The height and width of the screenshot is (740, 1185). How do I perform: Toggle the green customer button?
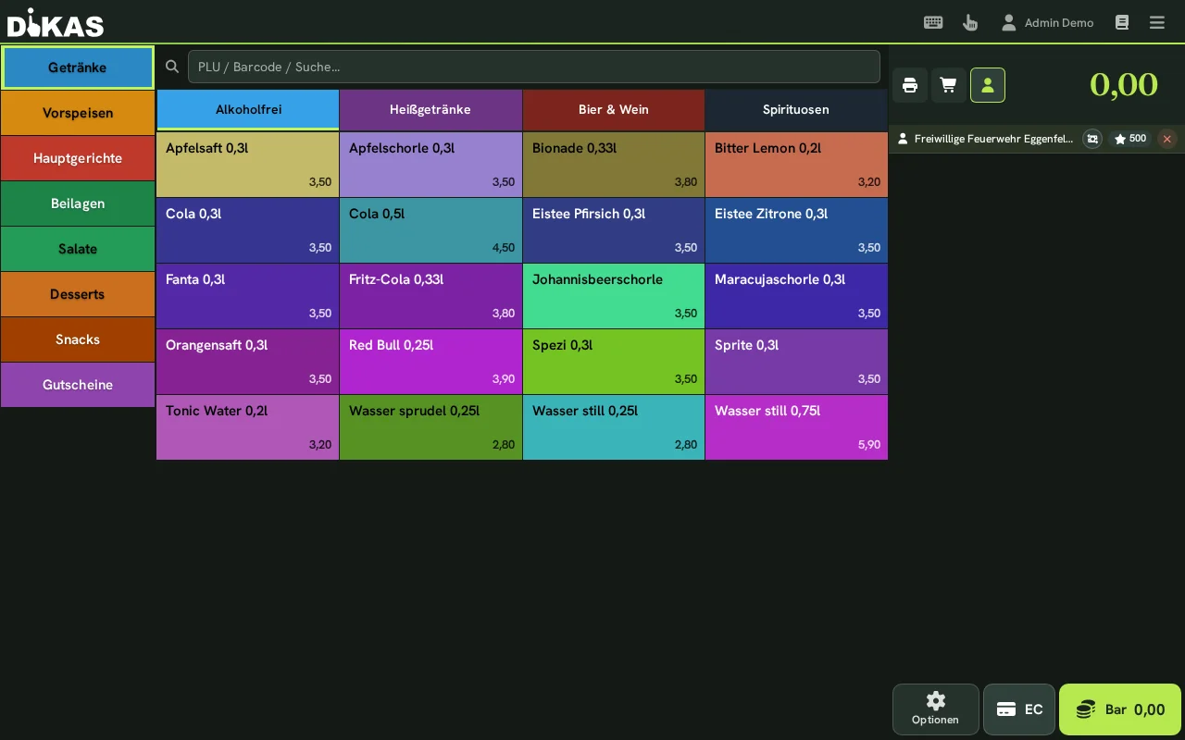tap(988, 85)
